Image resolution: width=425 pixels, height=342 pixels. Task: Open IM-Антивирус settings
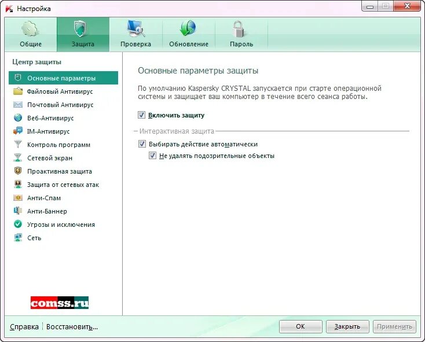coord(64,131)
